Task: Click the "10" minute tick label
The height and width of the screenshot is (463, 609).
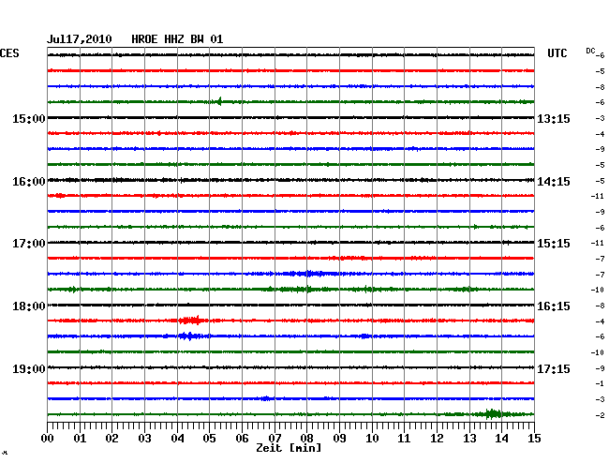Action: (372, 439)
